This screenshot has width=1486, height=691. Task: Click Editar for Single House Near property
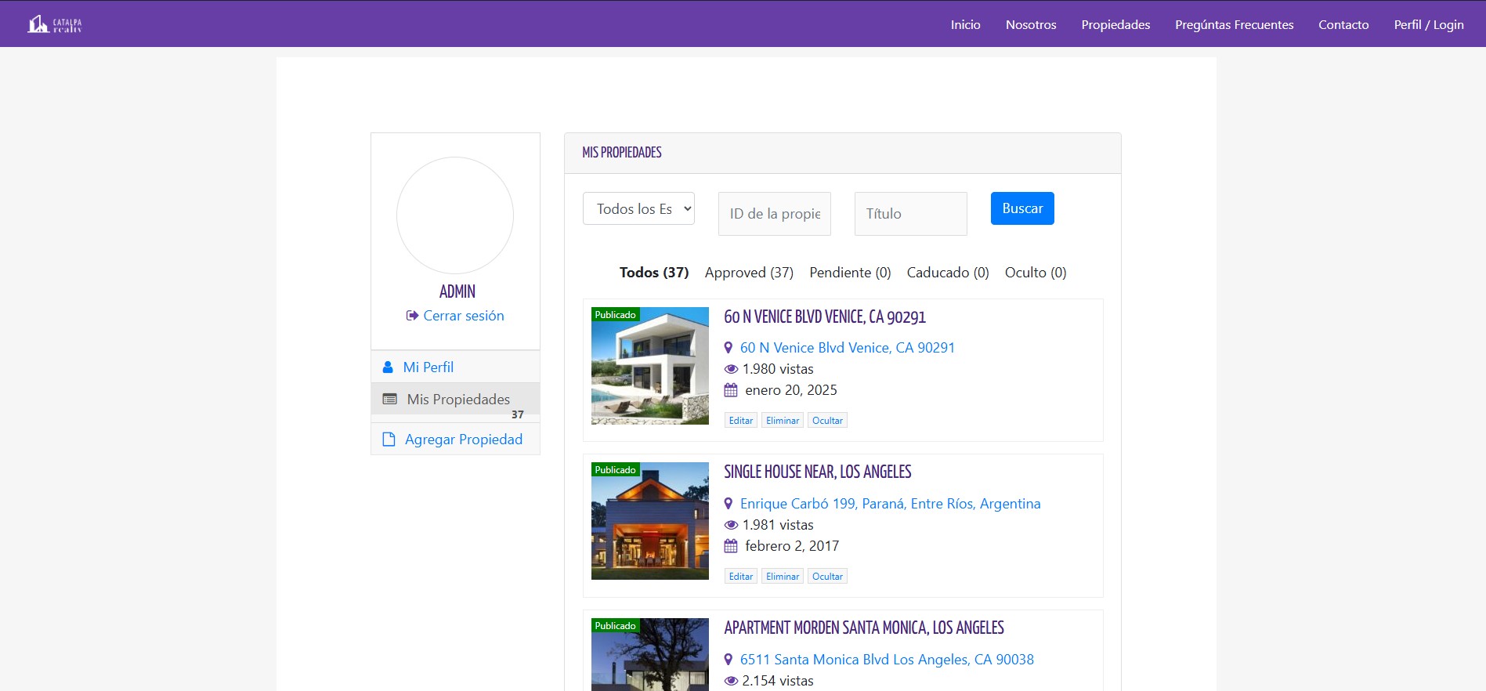(x=741, y=577)
